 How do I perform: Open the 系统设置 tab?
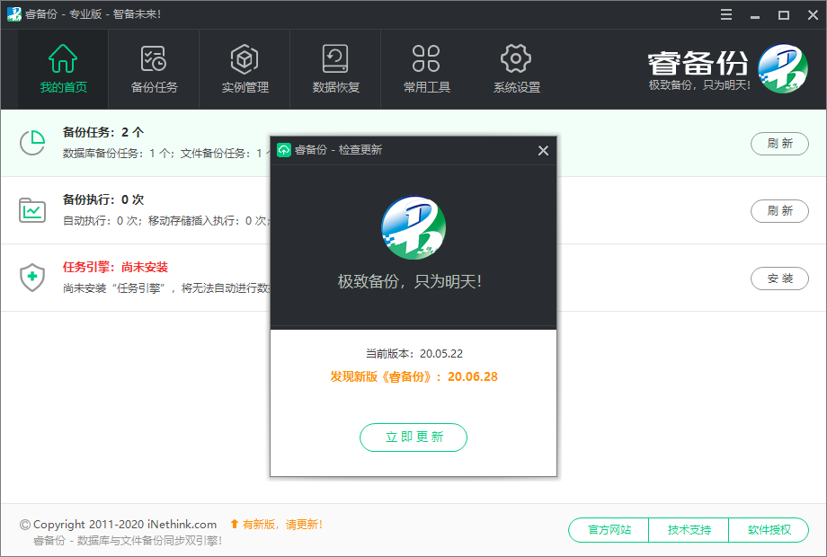516,69
